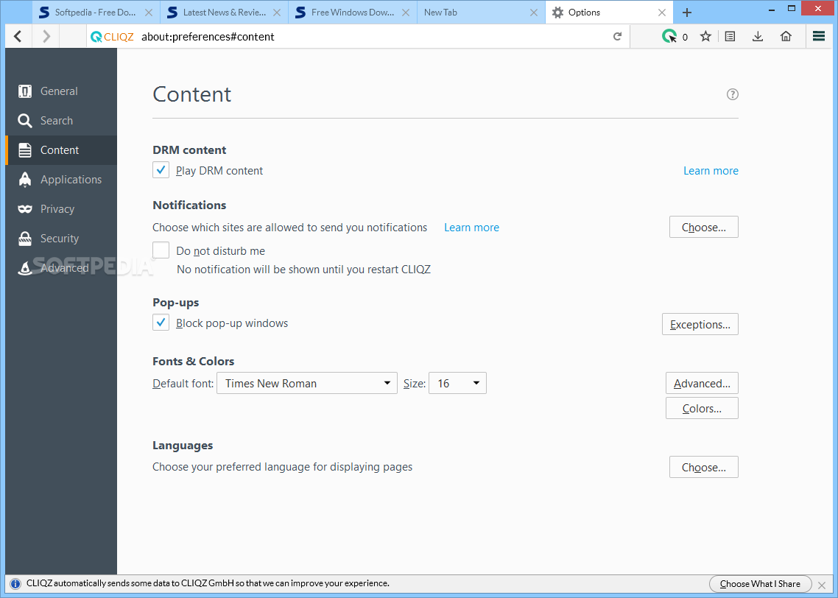Maximize the browser window
838x598 pixels.
(x=792, y=8)
